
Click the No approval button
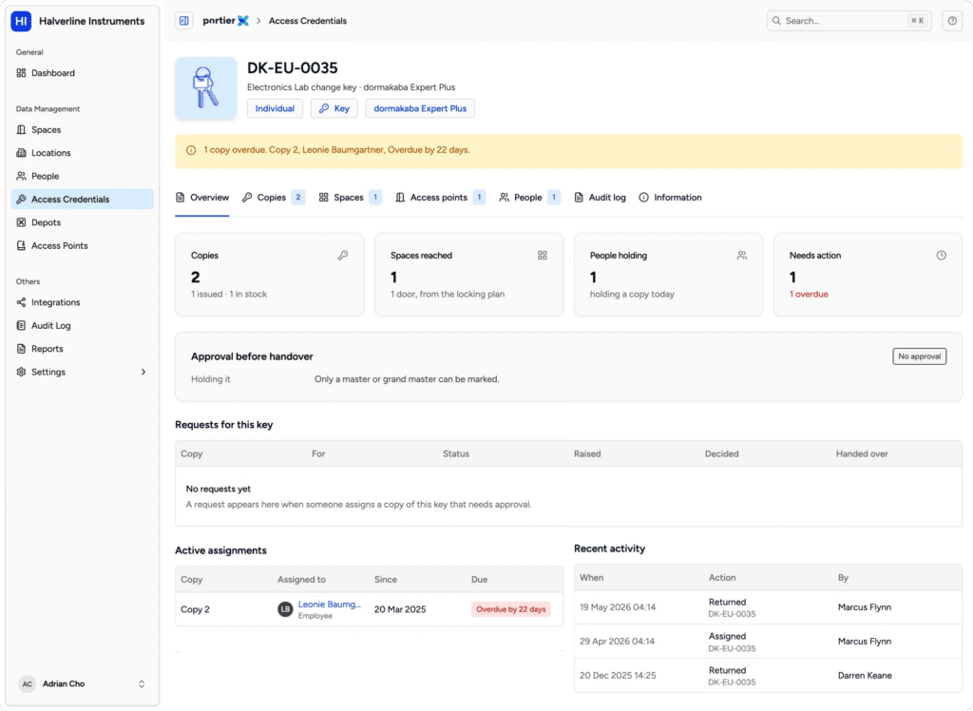click(919, 356)
